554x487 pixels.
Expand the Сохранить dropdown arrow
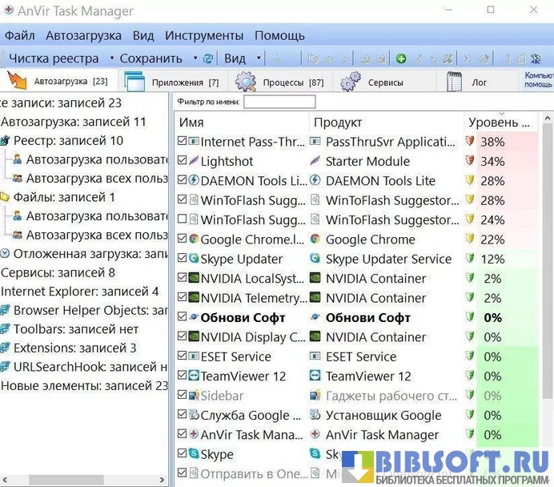pyautogui.click(x=195, y=58)
